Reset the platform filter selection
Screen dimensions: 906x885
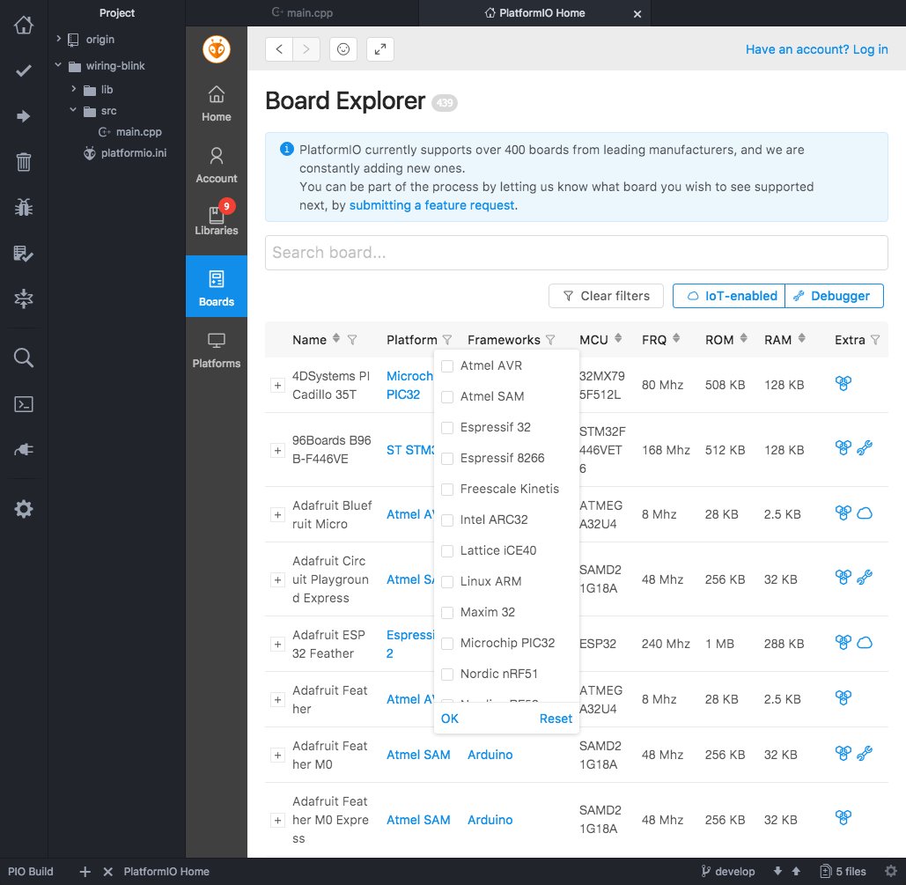point(556,719)
